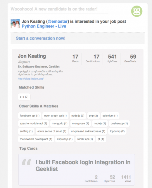Select the facebook api (1) skill tag
Image resolution: width=152 pixels, height=188 pixels.
pyautogui.click(x=30, y=116)
